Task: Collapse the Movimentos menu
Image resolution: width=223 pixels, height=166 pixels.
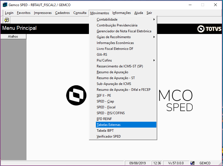Action: click(x=100, y=13)
